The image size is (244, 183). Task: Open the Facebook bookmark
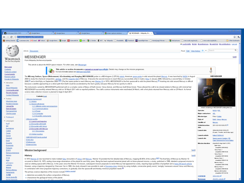(x=130, y=41)
